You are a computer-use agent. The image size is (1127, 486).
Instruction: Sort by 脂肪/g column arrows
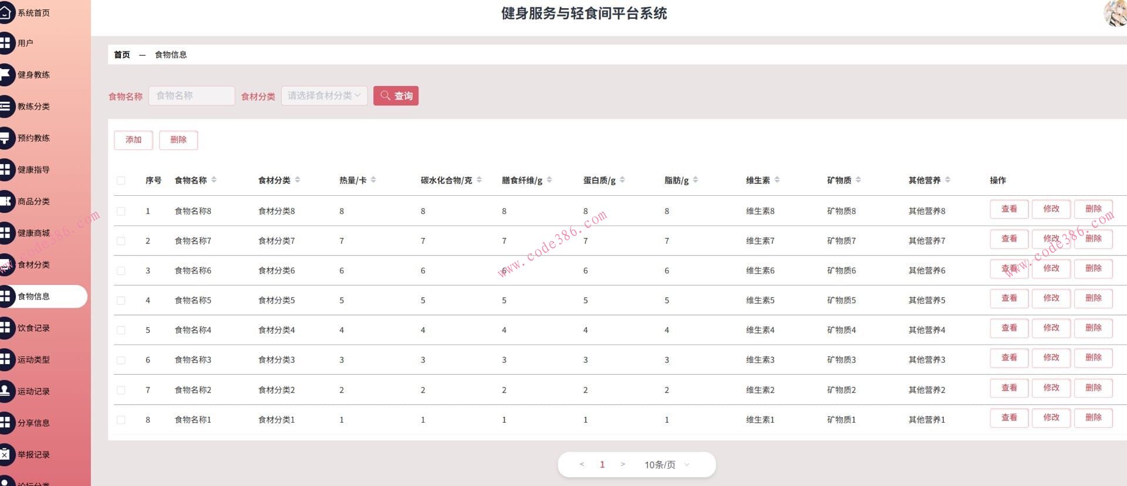pos(696,180)
